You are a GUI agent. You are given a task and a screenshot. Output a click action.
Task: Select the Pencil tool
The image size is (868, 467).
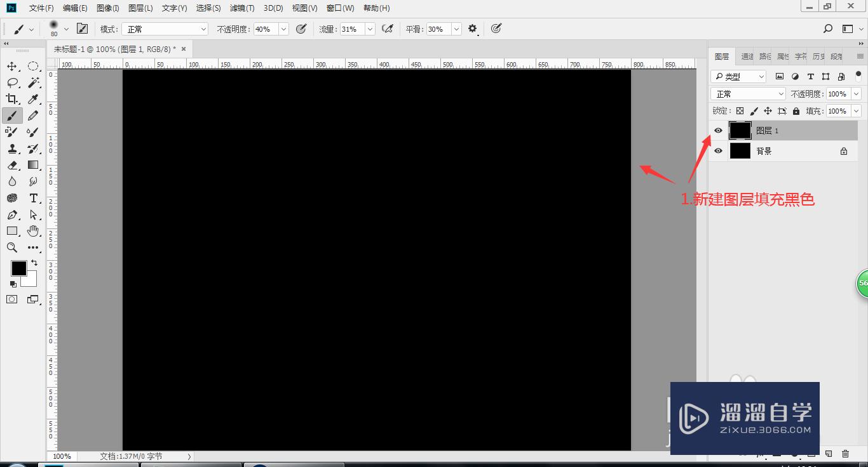point(33,115)
